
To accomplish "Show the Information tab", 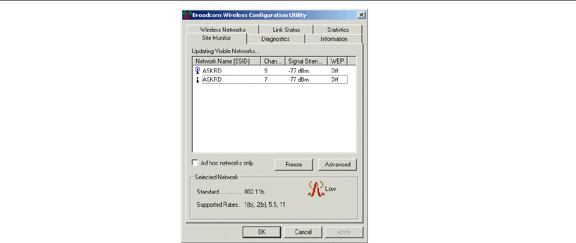I will pyautogui.click(x=334, y=39).
